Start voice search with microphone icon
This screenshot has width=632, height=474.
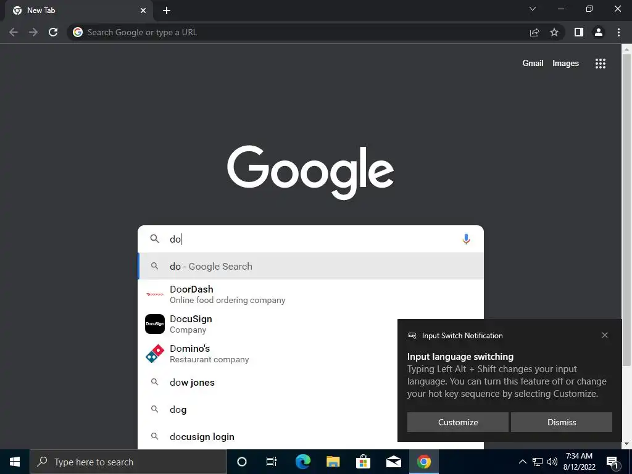(x=466, y=239)
